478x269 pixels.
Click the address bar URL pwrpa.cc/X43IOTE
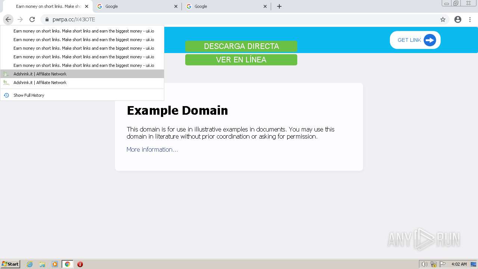[x=74, y=19]
